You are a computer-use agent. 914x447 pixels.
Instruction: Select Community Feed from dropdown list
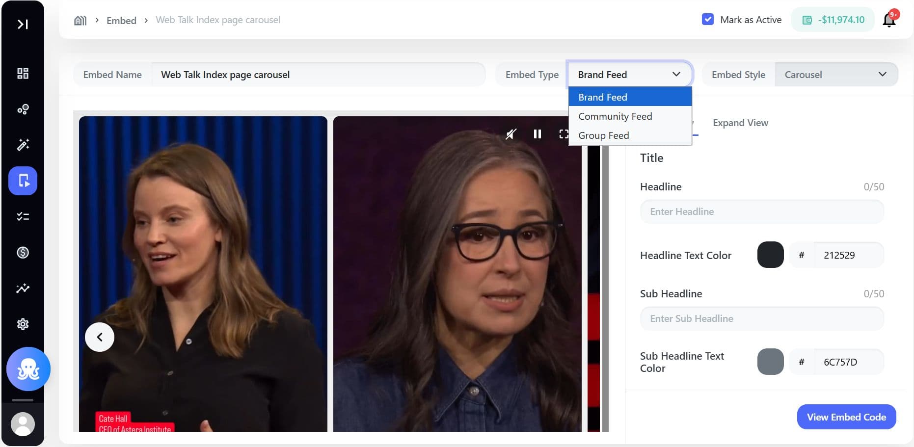click(615, 116)
